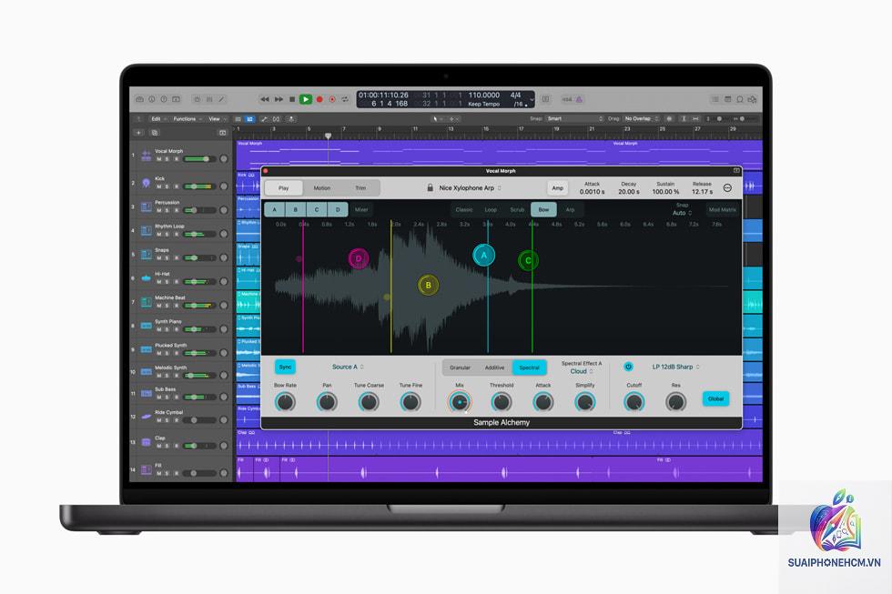Image resolution: width=892 pixels, height=594 pixels.
Task: Click the lock icon beside Nice Xylophone Arp
Action: click(x=430, y=187)
